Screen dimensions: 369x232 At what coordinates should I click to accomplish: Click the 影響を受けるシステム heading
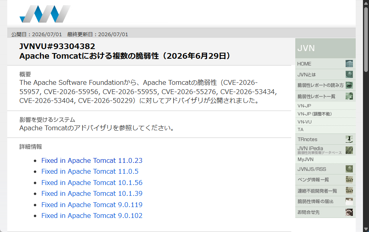[47, 119]
